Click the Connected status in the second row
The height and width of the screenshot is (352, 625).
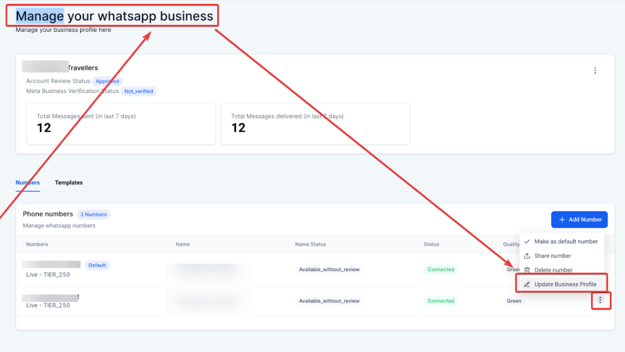coord(441,301)
